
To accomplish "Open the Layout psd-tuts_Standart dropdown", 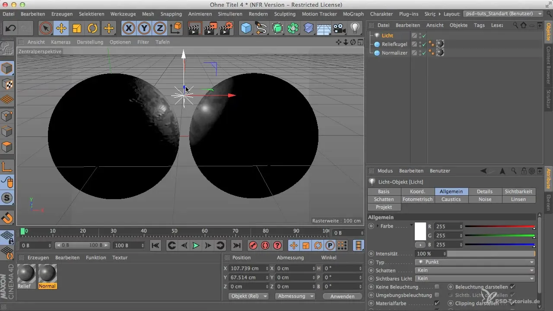I will (503, 14).
